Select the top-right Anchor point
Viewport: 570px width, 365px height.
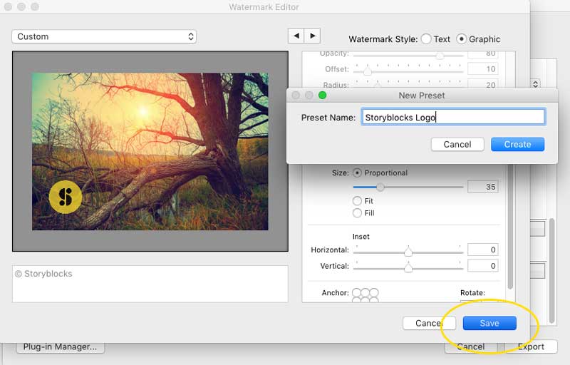click(374, 293)
